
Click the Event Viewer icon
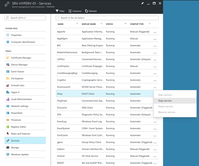pos(8,71)
